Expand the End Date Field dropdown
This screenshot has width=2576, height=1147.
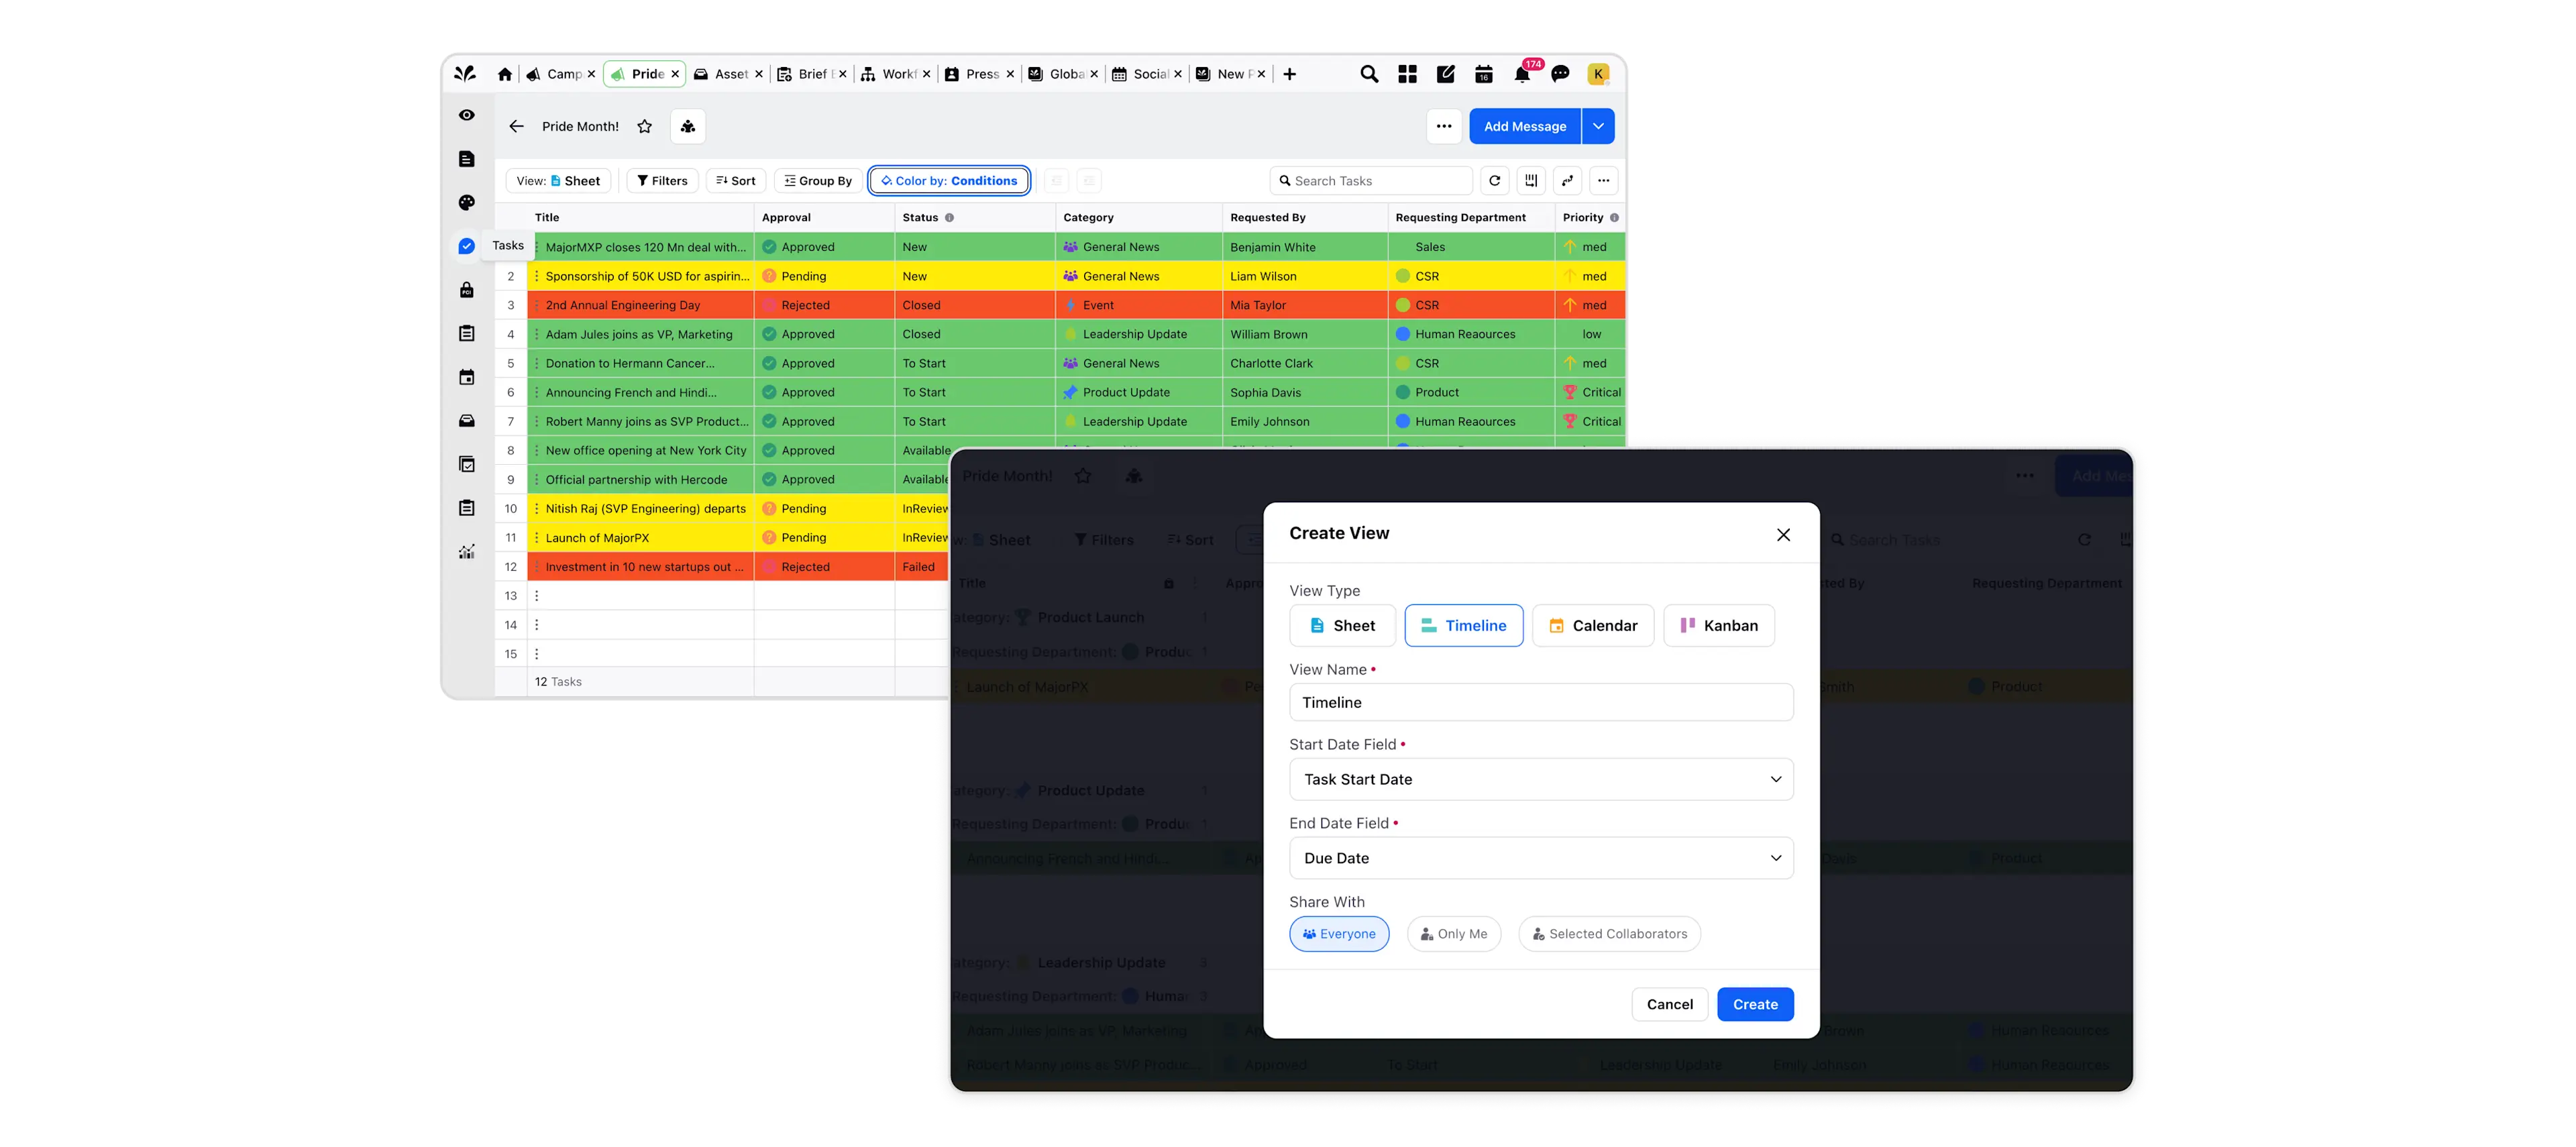[1540, 858]
